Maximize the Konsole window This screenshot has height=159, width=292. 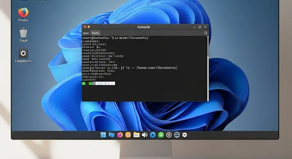200,27
